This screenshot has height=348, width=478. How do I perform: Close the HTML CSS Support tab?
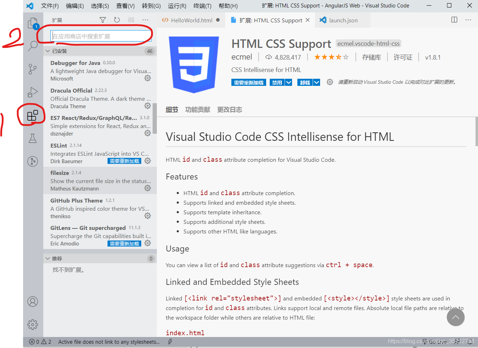click(x=308, y=20)
